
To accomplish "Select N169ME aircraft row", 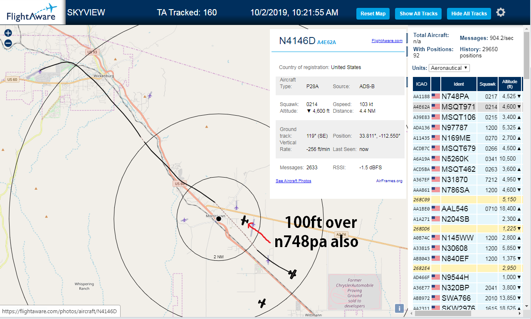I will (467, 138).
